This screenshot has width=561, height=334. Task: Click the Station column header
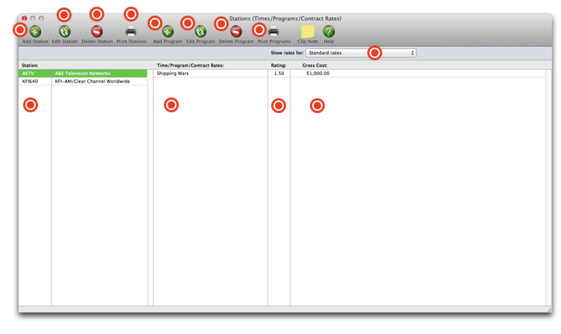(x=31, y=65)
